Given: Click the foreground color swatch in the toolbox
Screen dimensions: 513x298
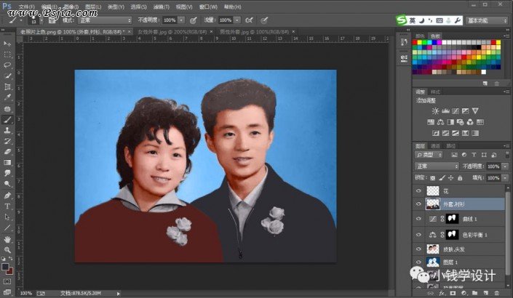Looking at the screenshot, I should pos(5,267).
